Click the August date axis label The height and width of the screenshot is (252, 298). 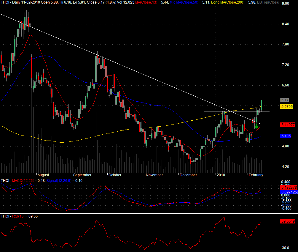click(x=43, y=175)
